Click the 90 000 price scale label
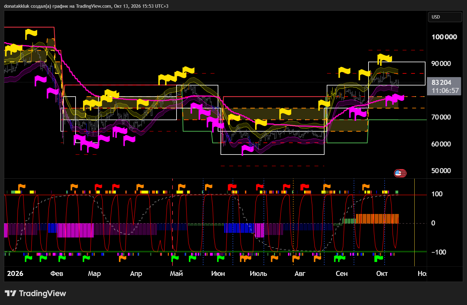Image resolution: width=467 pixels, height=305 pixels. (441, 63)
